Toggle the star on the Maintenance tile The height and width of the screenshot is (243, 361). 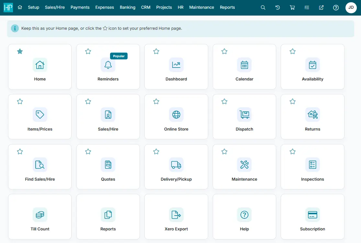pyautogui.click(x=224, y=152)
